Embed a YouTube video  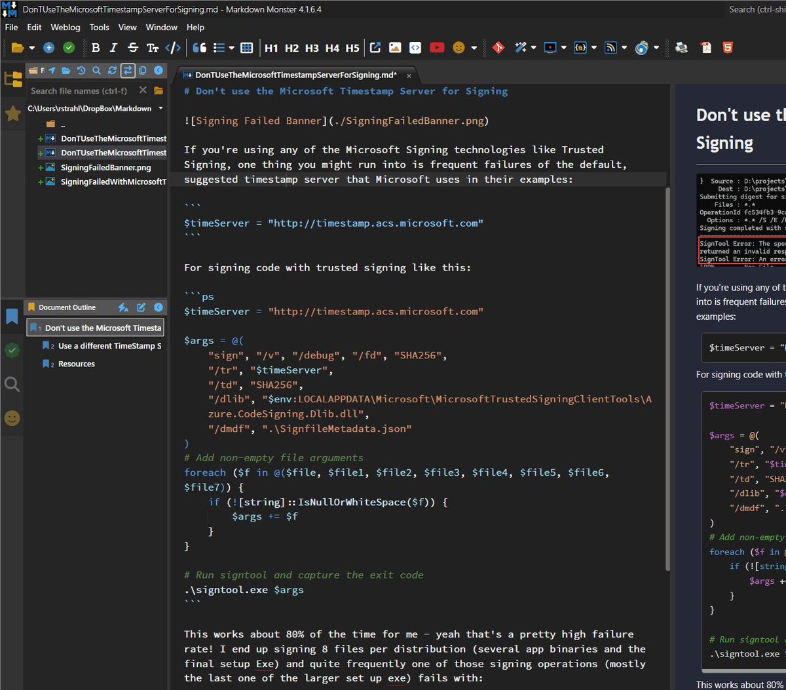(x=437, y=47)
